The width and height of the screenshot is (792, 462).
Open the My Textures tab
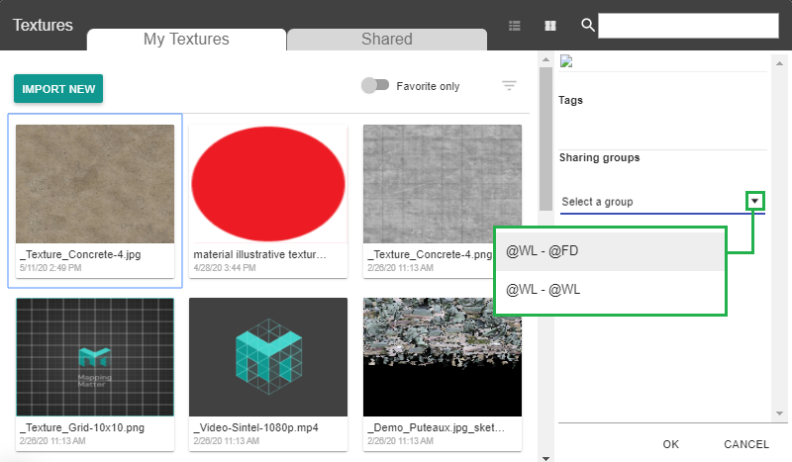click(x=186, y=40)
